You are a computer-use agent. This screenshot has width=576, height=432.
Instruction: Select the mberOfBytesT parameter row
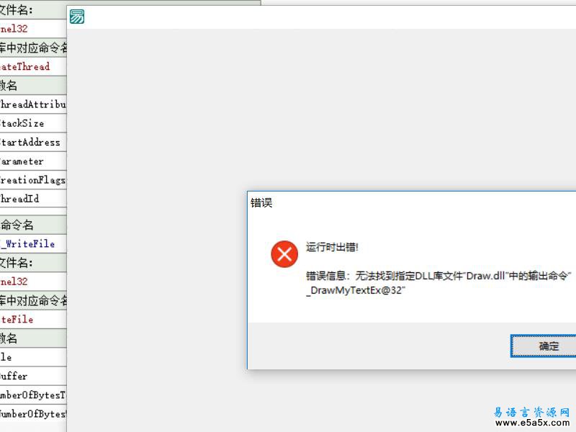click(33, 395)
